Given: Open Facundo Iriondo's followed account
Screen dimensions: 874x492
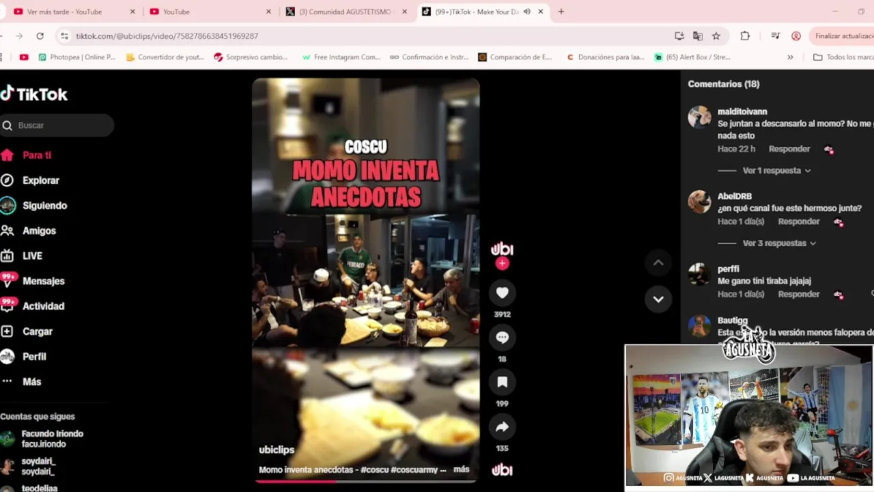Looking at the screenshot, I should point(42,439).
